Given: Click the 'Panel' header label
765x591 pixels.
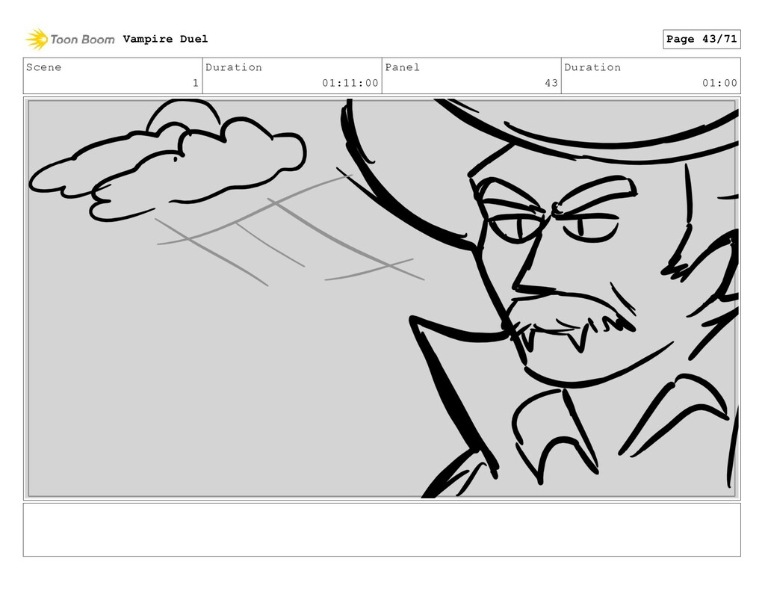Looking at the screenshot, I should click(403, 67).
